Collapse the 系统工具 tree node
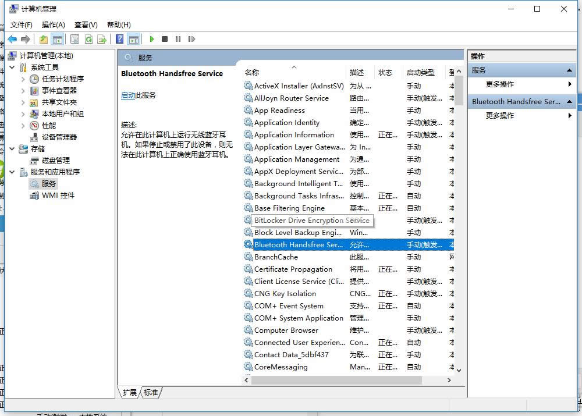Image resolution: width=582 pixels, height=416 pixels. click(12, 67)
